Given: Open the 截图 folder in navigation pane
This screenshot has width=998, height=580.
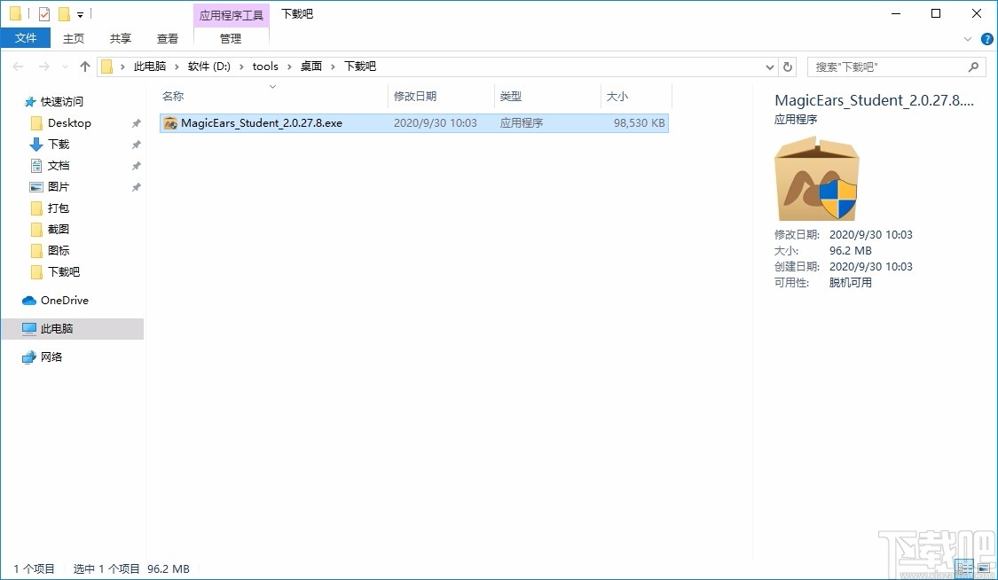Looking at the screenshot, I should pos(59,229).
